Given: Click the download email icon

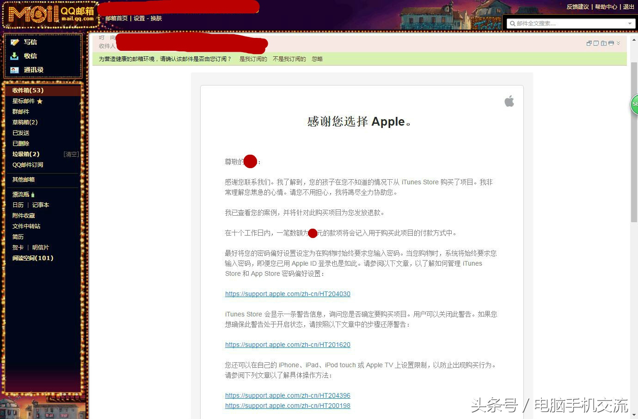Looking at the screenshot, I should click(x=604, y=43).
